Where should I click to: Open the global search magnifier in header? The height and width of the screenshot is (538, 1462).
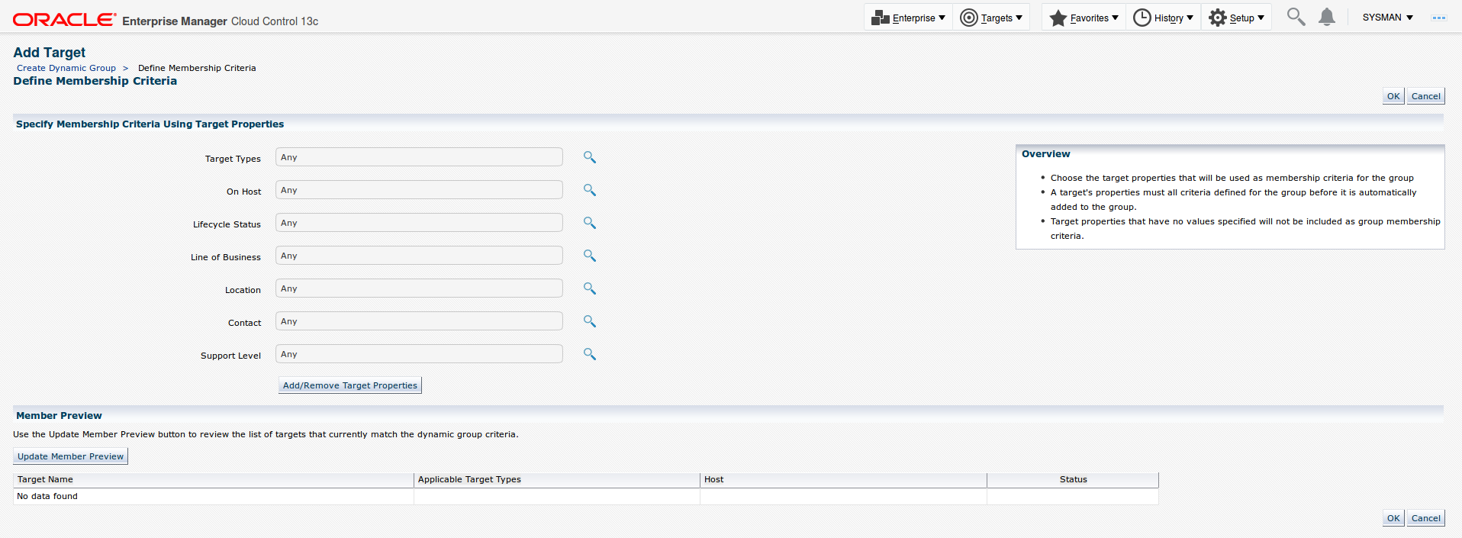[x=1295, y=17]
